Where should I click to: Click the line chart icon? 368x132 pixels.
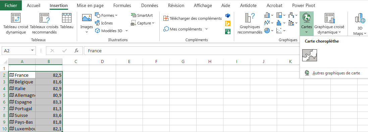(x=267, y=23)
